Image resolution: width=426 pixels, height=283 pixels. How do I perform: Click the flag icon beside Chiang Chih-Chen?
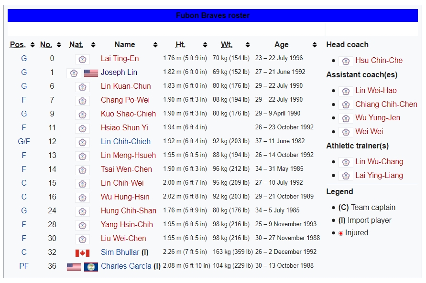point(346,105)
